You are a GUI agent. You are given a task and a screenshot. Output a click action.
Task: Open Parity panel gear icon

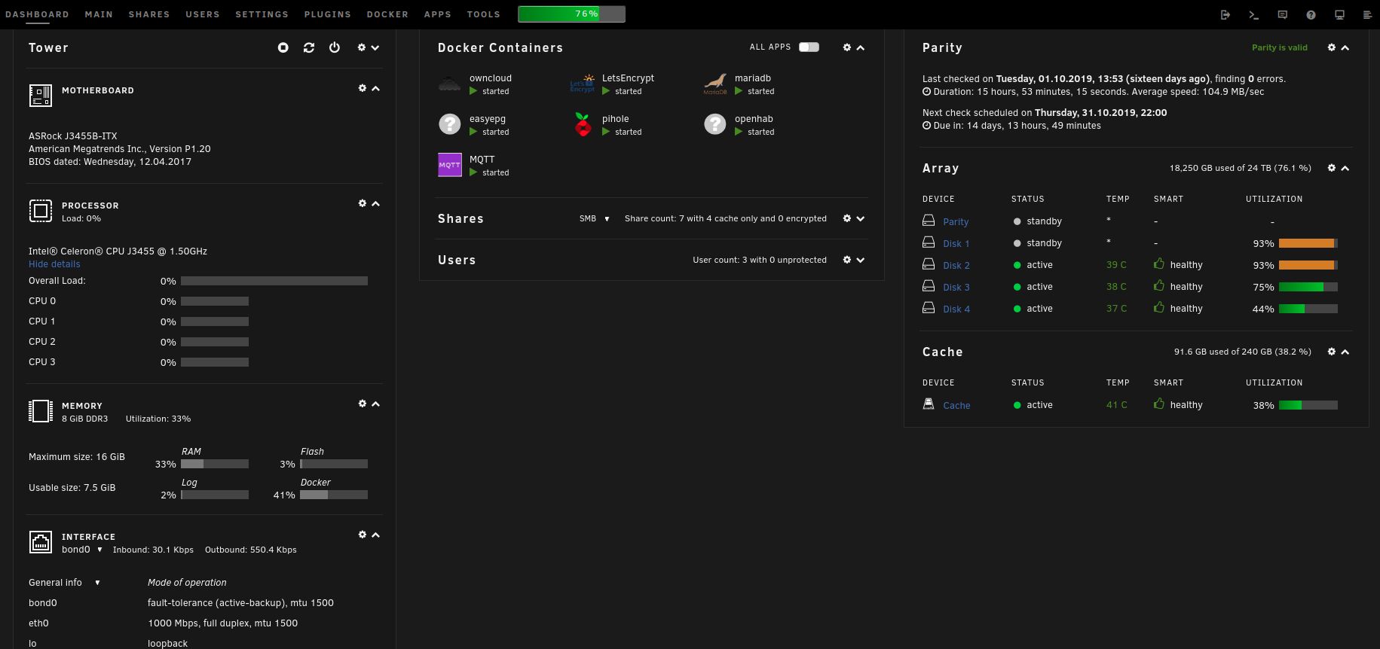[x=1332, y=47]
